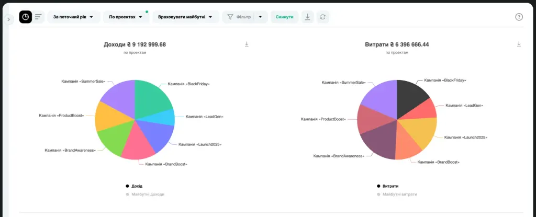Download report using toolbar download icon
The image size is (536, 217).
click(307, 17)
